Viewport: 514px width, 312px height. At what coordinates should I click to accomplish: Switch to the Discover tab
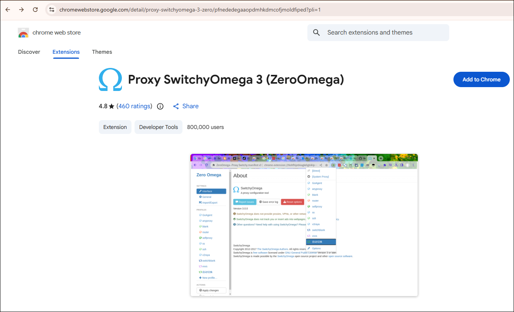click(29, 52)
